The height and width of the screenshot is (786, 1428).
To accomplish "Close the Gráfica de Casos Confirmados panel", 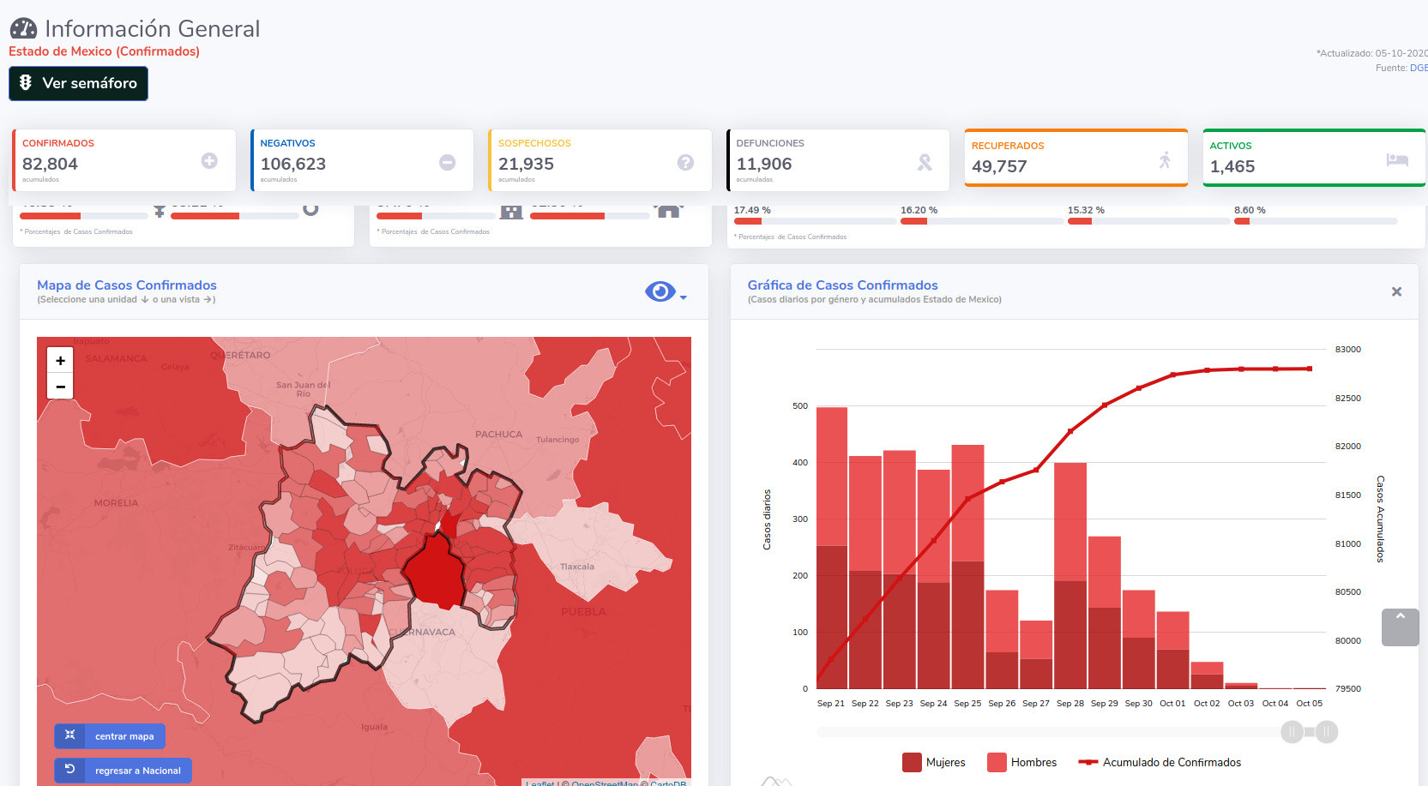I will (1396, 291).
